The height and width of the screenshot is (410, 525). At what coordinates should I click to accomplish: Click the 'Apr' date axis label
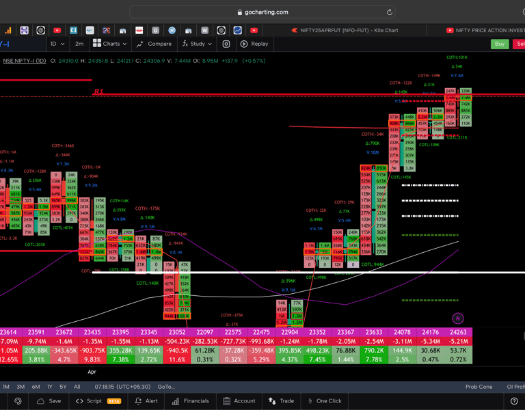[x=92, y=372]
